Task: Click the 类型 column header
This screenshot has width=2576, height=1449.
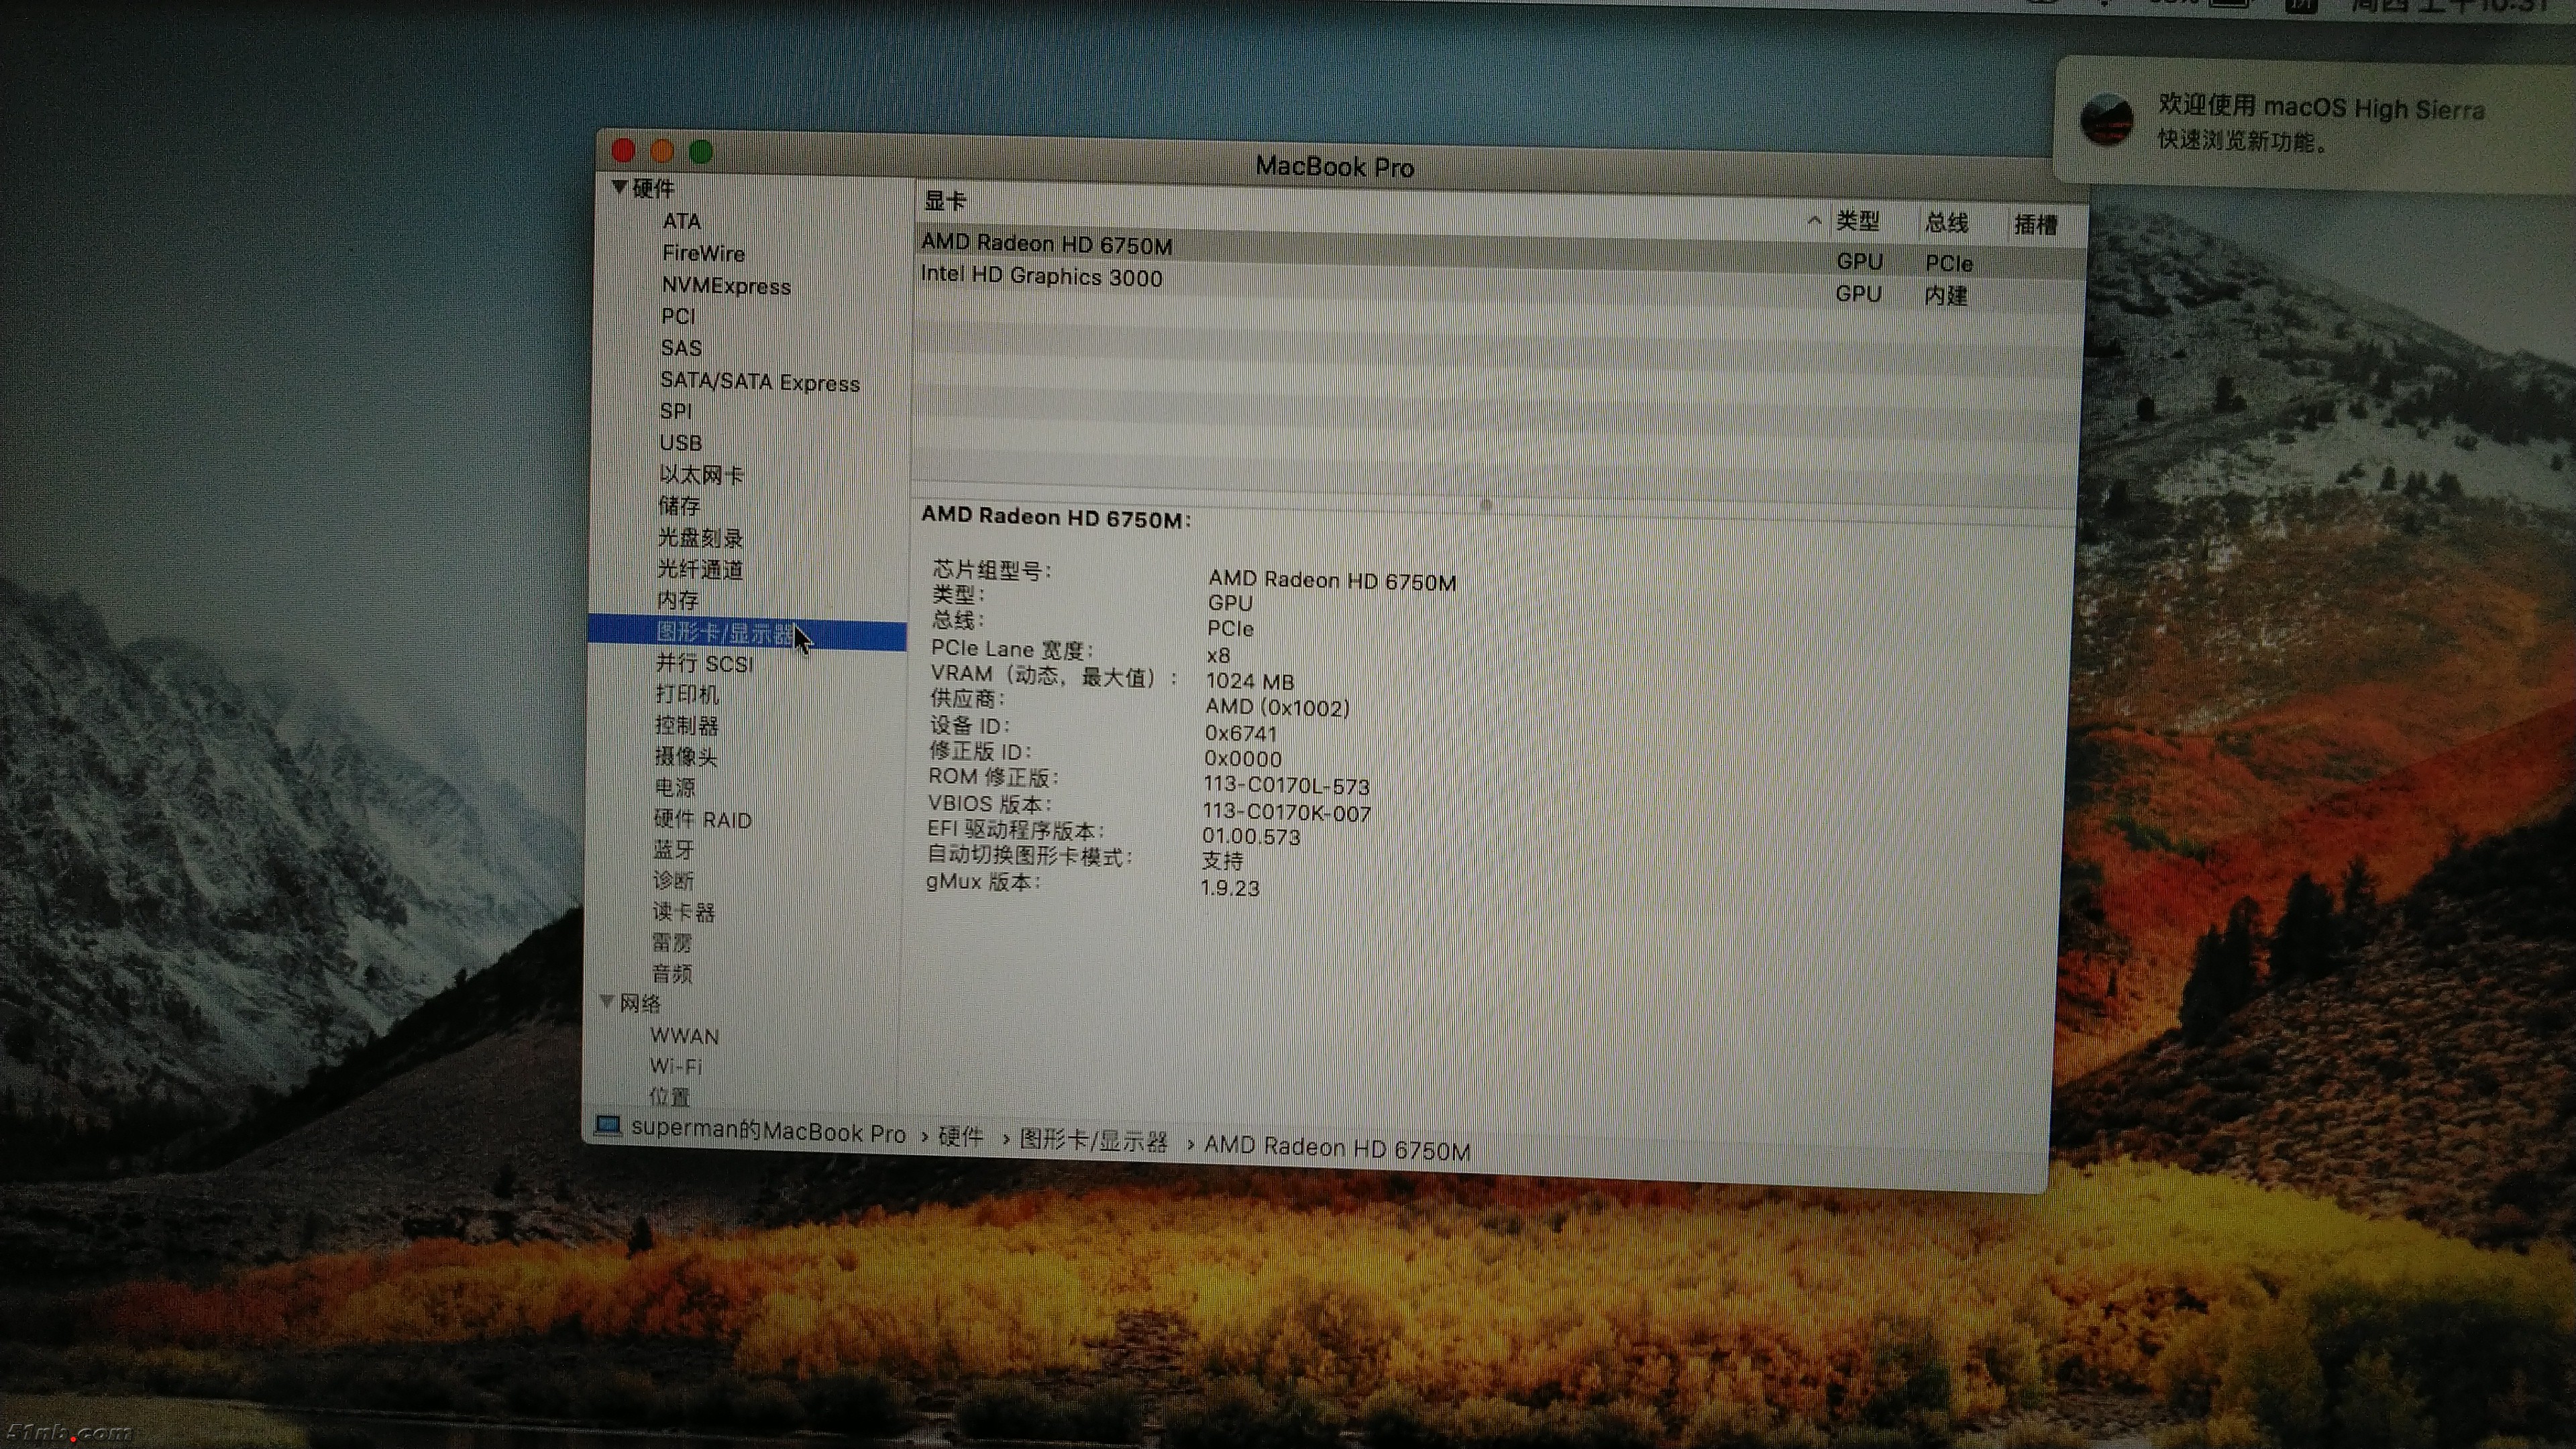Action: (x=1858, y=222)
